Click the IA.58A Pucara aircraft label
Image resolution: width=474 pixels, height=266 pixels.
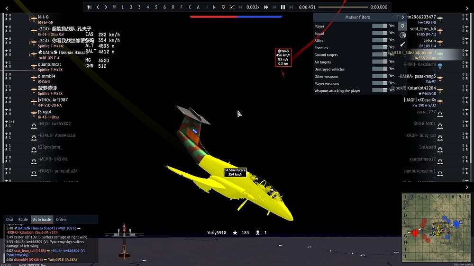click(x=235, y=172)
